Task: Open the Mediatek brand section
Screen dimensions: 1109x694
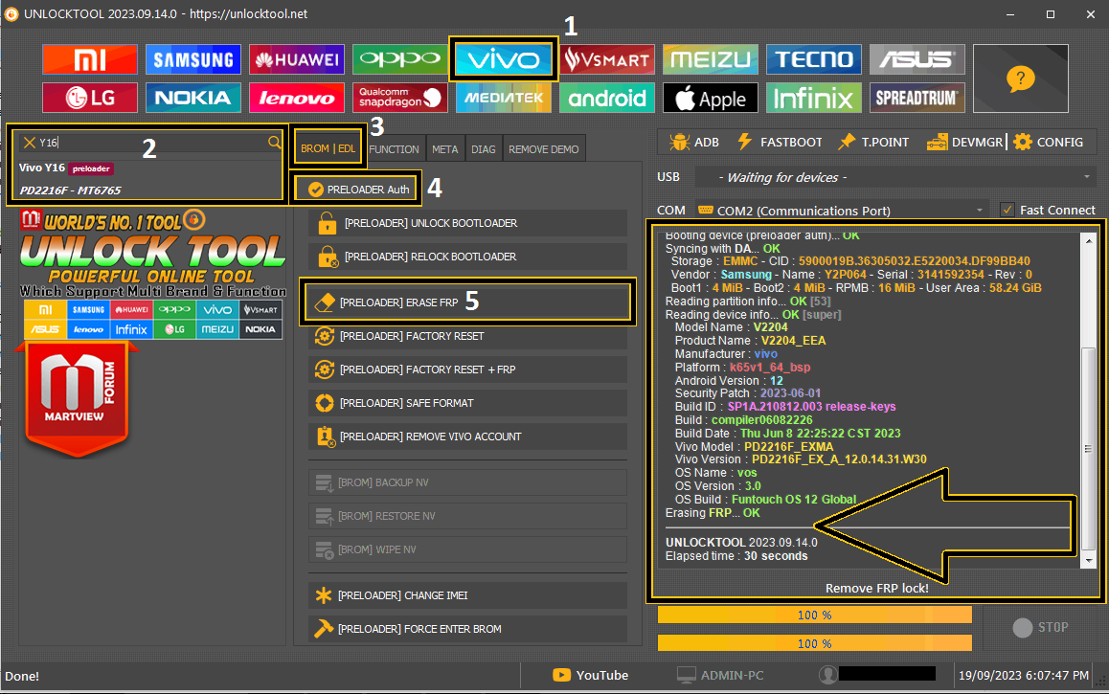Action: [503, 98]
